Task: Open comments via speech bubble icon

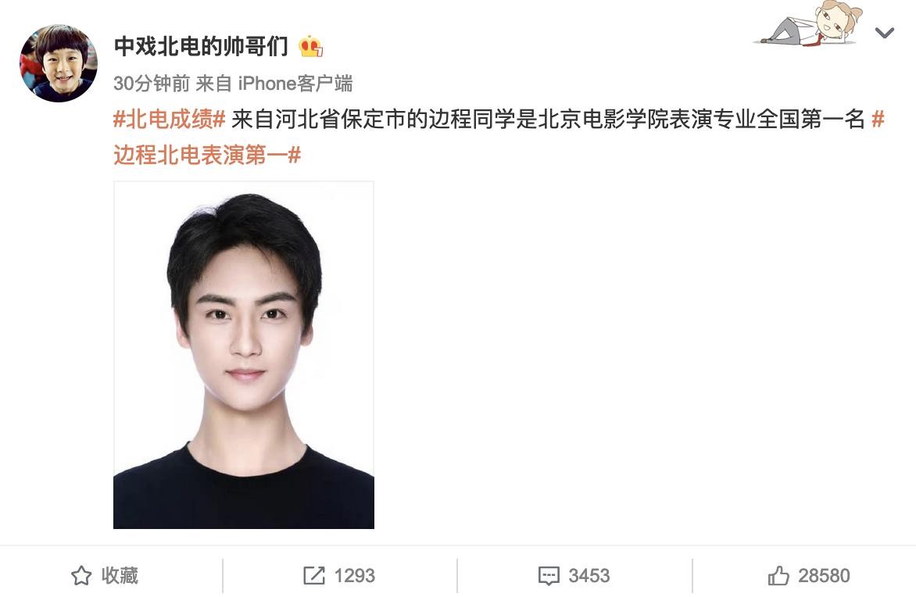Action: tap(549, 576)
